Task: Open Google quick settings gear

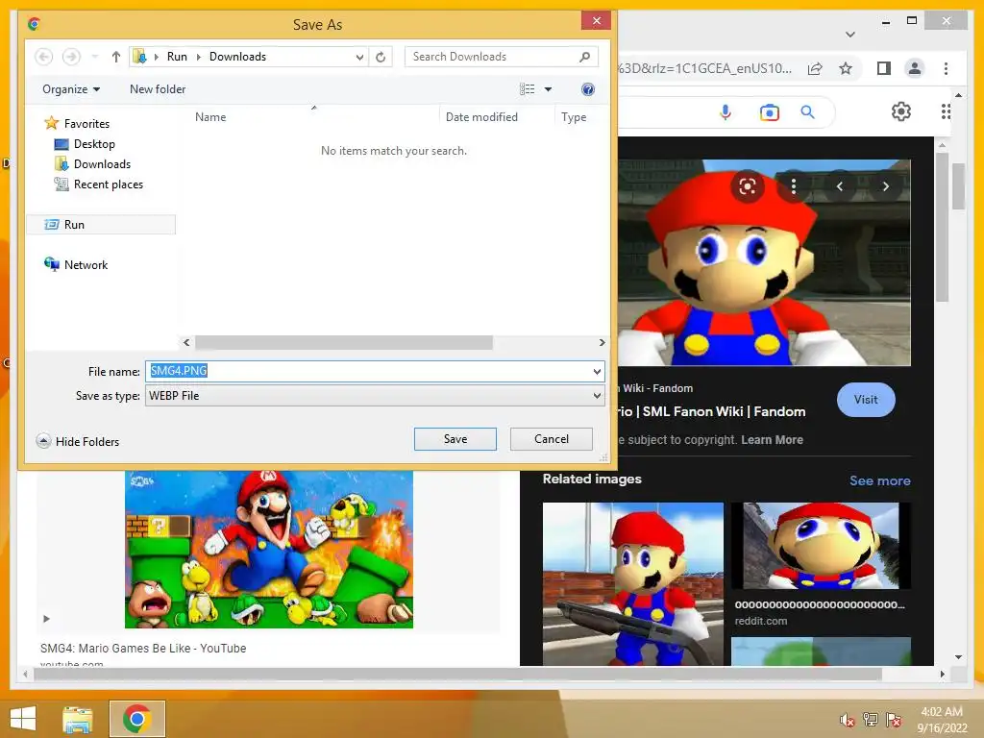Action: coord(901,111)
